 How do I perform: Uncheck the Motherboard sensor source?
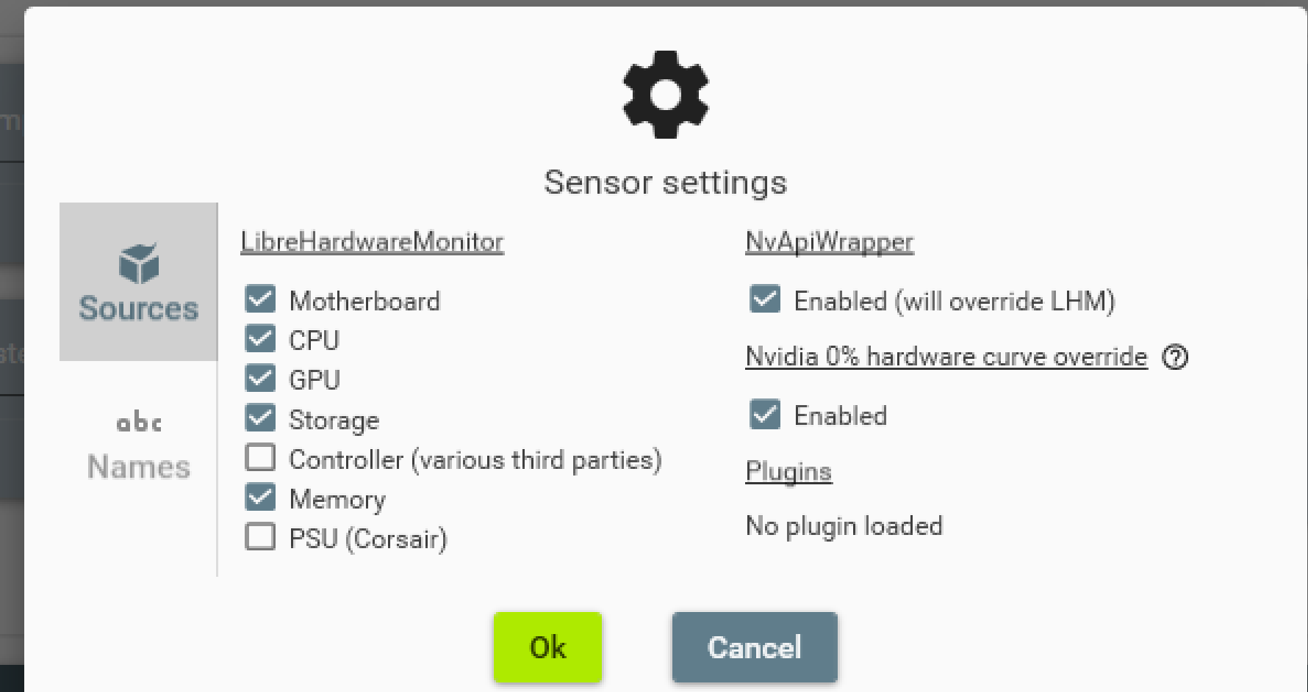(260, 299)
